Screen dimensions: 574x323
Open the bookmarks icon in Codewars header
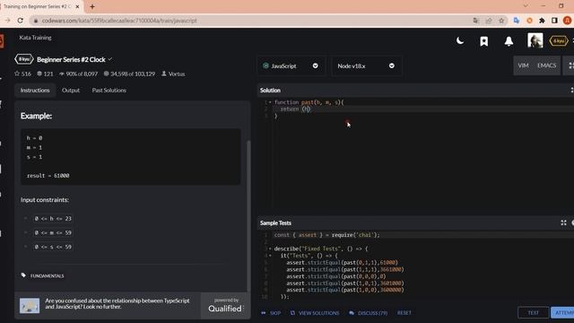tap(484, 41)
